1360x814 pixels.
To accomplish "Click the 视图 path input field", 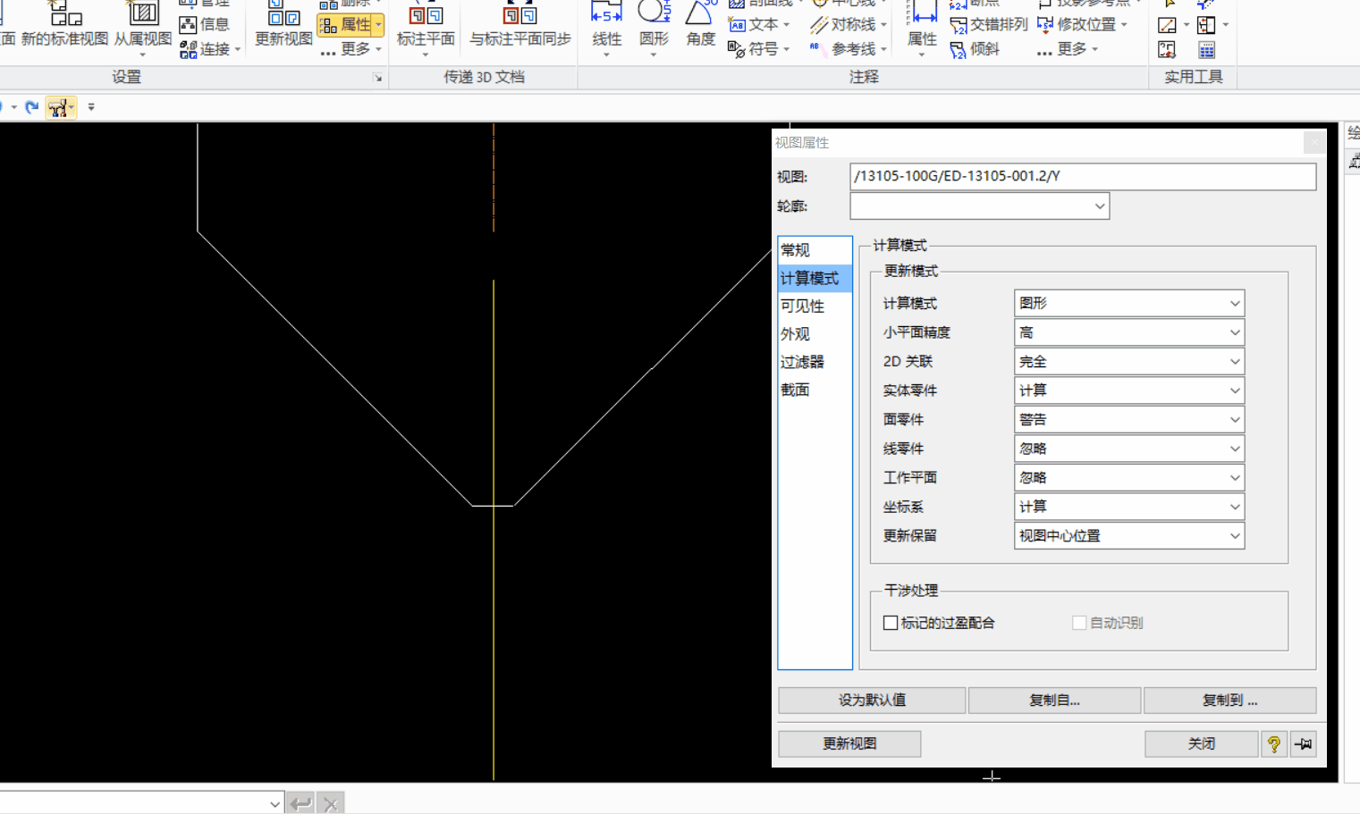I will point(1083,176).
